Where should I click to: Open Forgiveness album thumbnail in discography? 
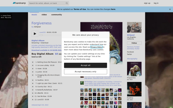coord(134,69)
